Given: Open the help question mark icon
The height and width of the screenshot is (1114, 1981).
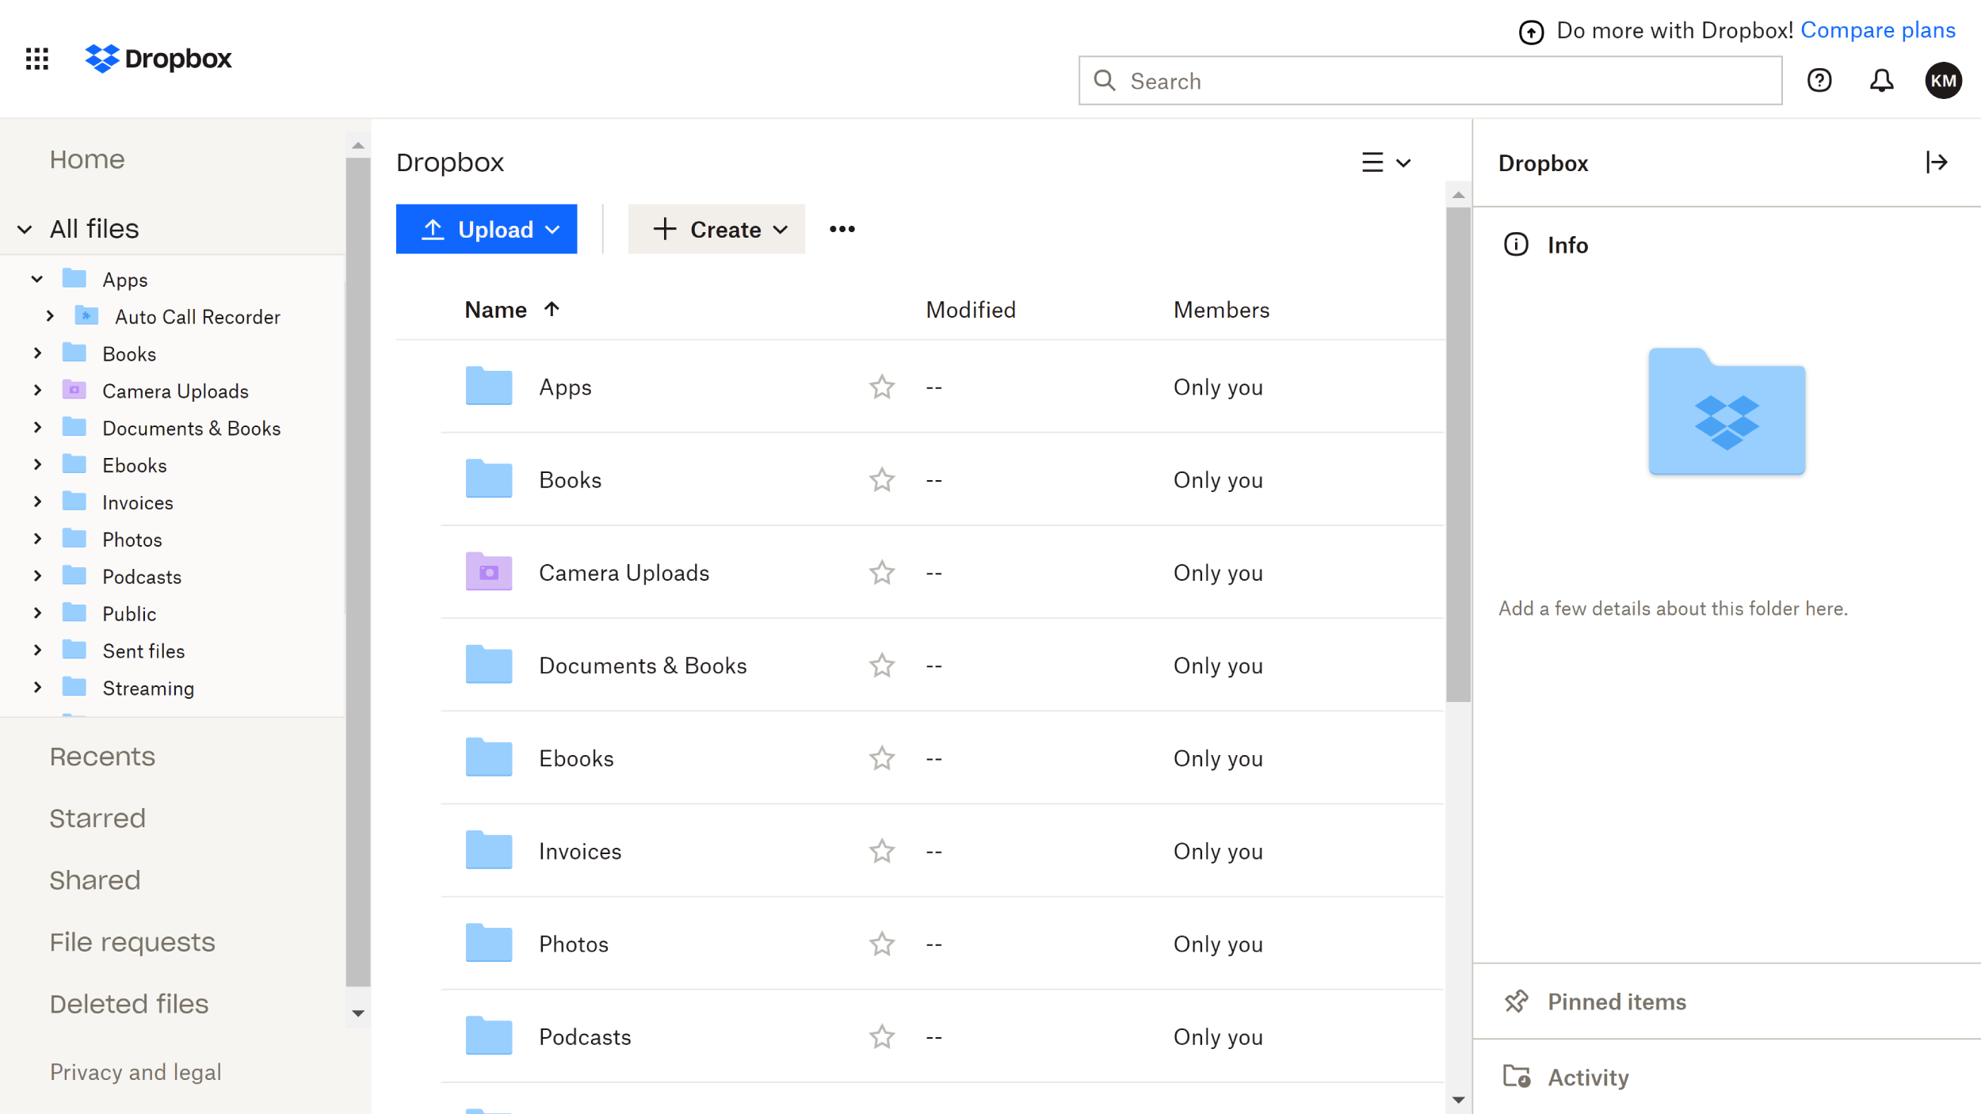Looking at the screenshot, I should tap(1820, 80).
